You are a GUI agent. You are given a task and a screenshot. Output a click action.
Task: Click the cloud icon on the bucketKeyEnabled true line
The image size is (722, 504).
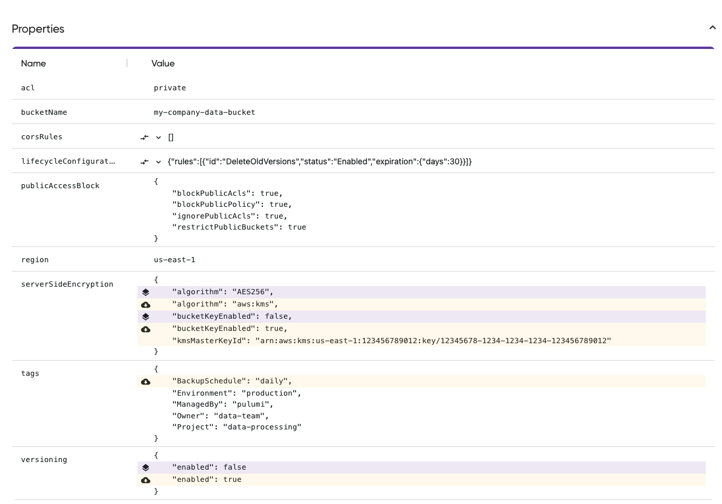146,329
